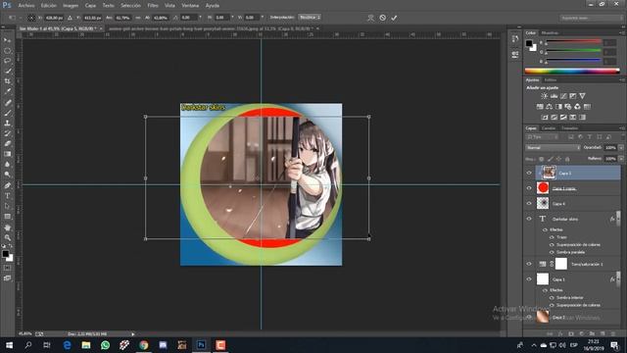Click the foreground color swatch in Color panel
This screenshot has width=627, height=353.
pyautogui.click(x=529, y=43)
